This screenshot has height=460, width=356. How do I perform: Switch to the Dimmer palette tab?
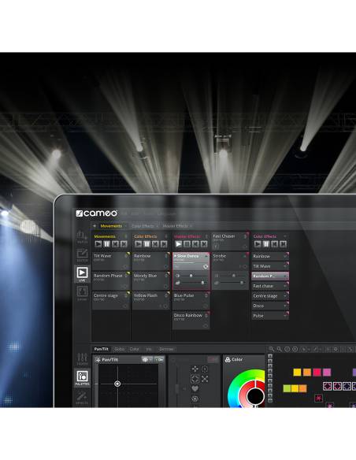(166, 349)
